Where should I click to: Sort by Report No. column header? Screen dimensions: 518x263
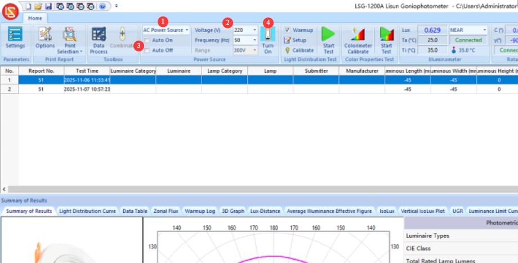tap(41, 71)
